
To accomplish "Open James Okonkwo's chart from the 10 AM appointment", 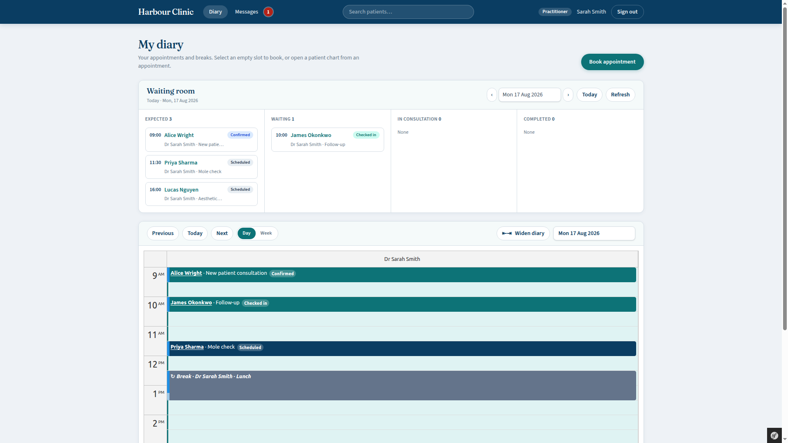I will point(191,303).
